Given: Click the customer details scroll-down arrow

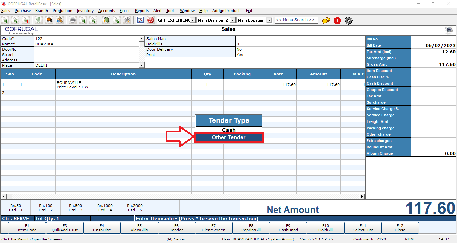Looking at the screenshot, I should click(x=142, y=65).
